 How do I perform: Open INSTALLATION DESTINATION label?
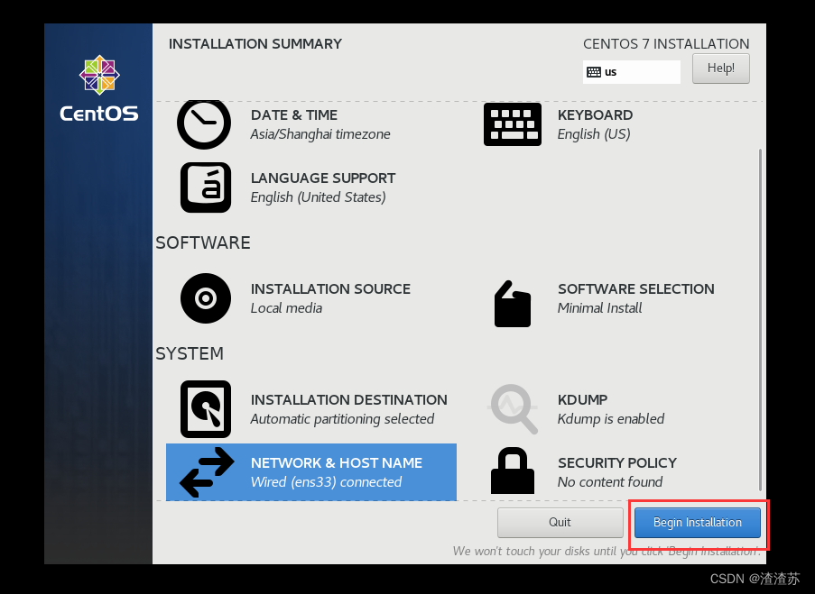point(348,400)
